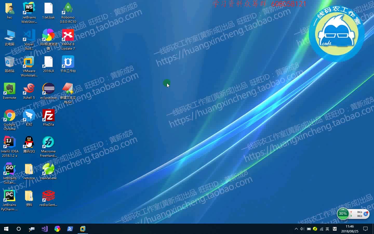Open the hxc user folder icon

tap(10, 11)
